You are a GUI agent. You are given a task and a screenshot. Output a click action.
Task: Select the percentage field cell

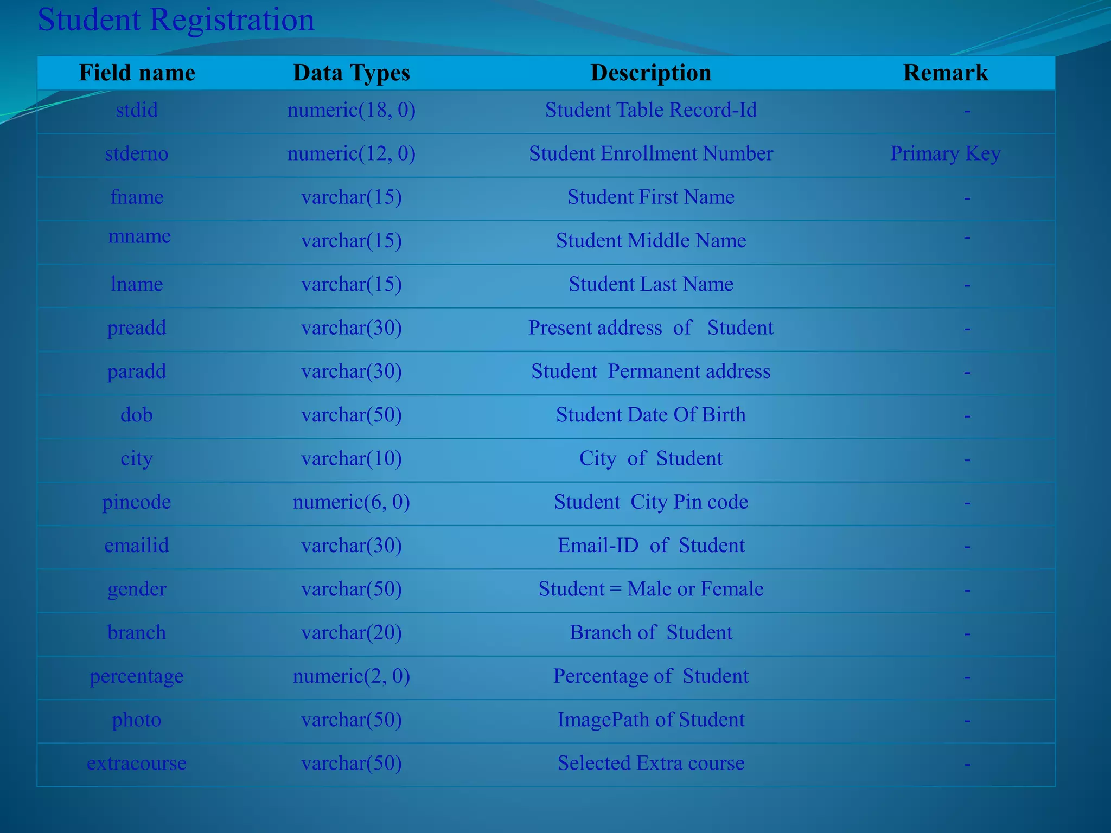pyautogui.click(x=137, y=676)
